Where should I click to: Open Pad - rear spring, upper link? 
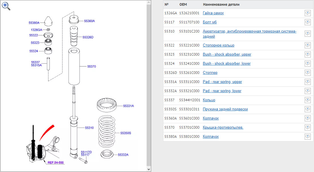[x=222, y=82]
